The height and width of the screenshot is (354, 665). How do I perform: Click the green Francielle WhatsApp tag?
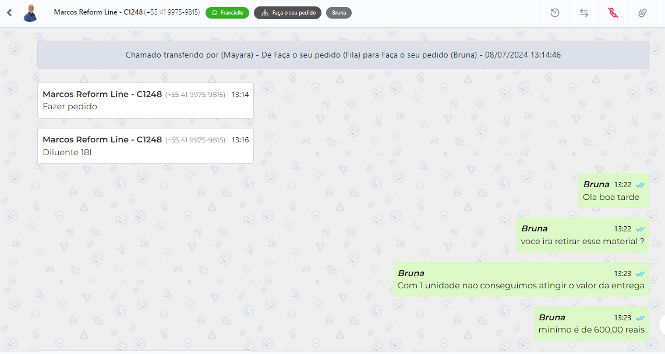coord(227,13)
